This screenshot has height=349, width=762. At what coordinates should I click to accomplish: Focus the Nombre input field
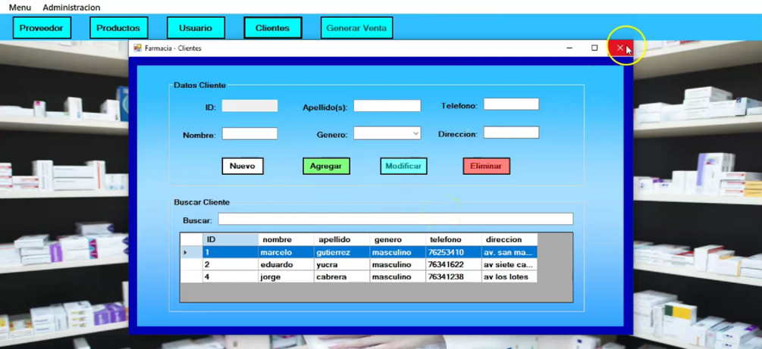pos(249,133)
